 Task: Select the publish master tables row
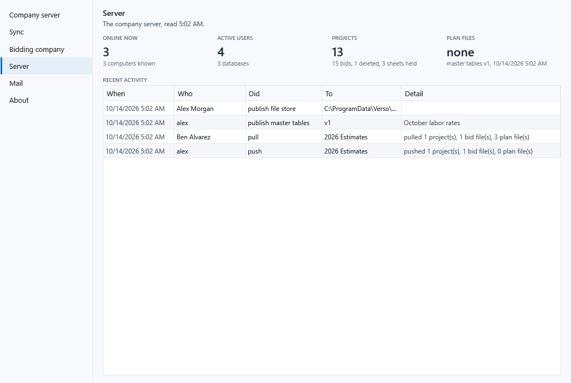tap(332, 122)
